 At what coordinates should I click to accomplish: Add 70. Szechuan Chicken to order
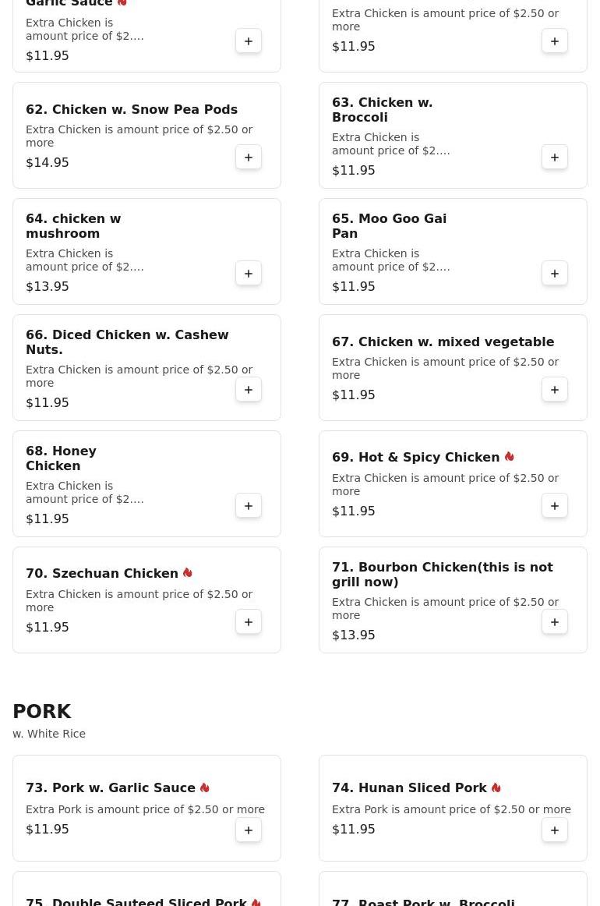click(249, 622)
